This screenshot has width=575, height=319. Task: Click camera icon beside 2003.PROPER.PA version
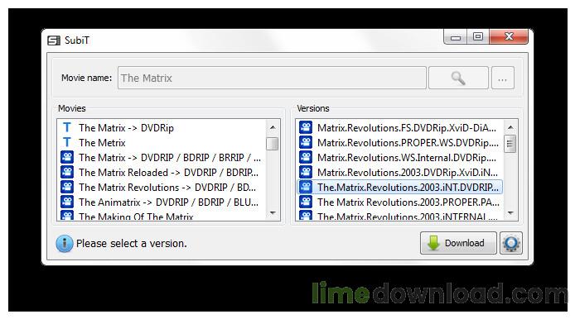(306, 202)
